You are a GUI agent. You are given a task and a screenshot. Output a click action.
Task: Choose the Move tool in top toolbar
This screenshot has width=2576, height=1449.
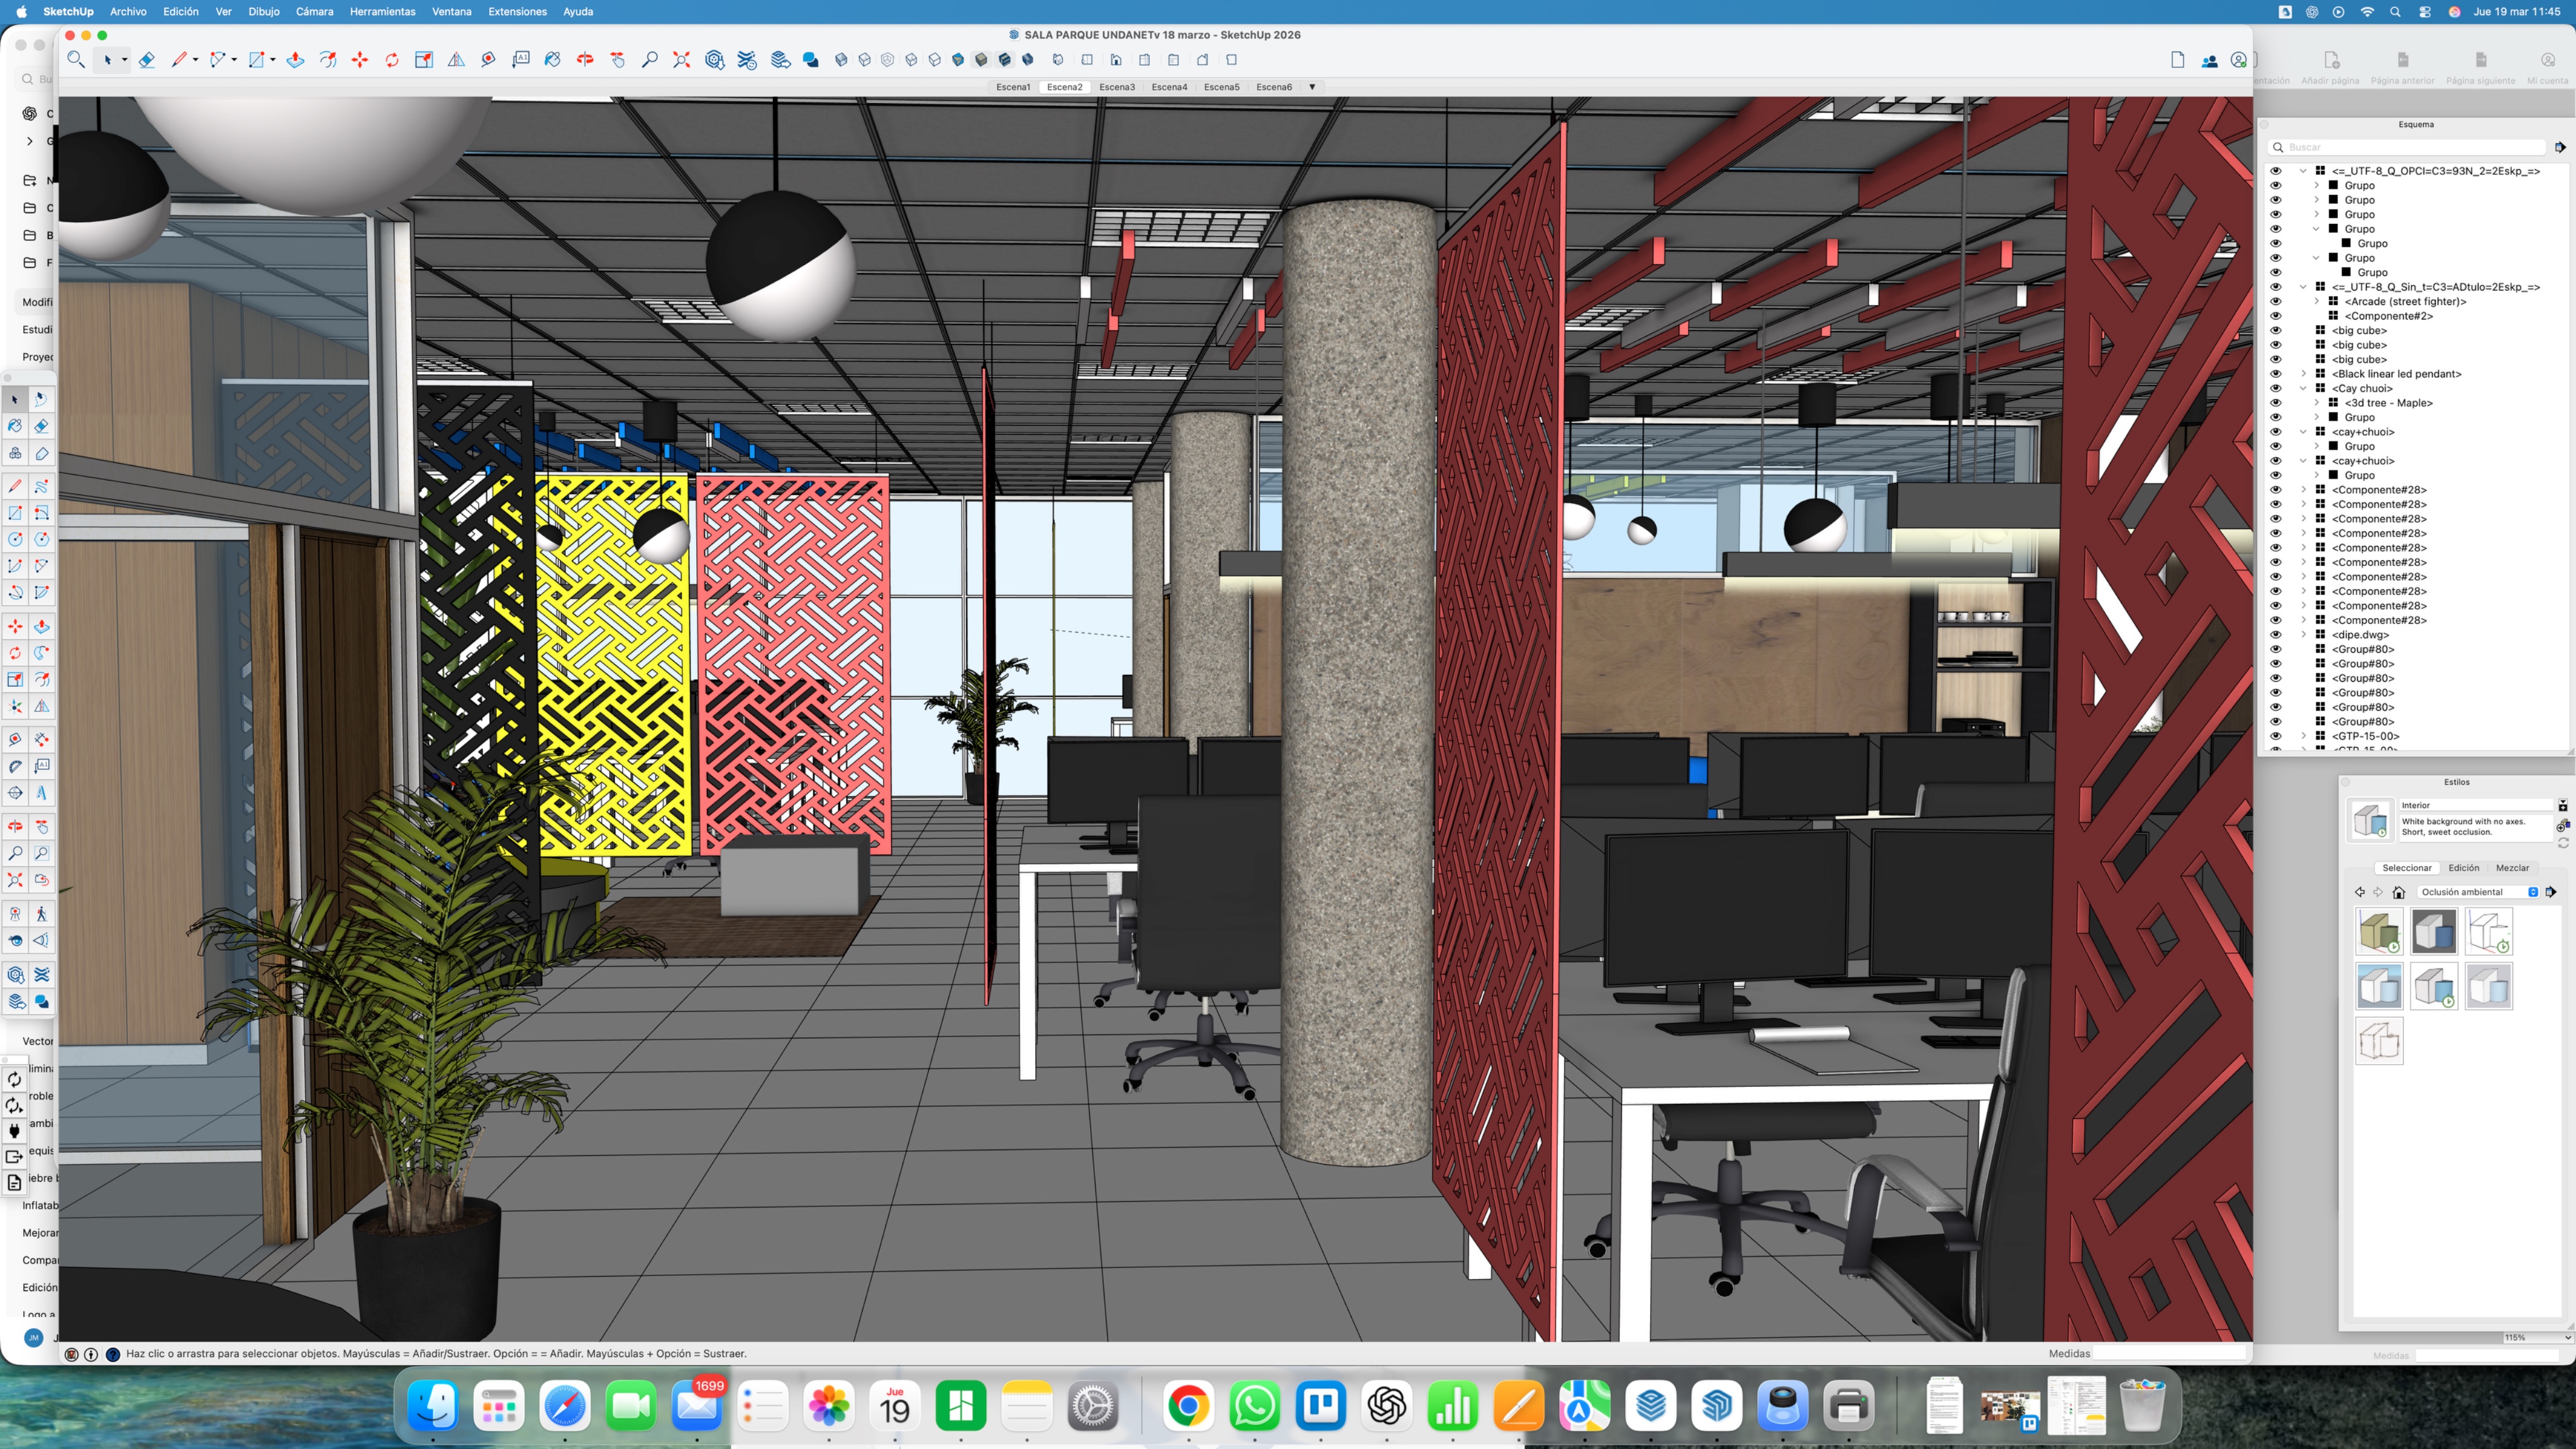359,60
